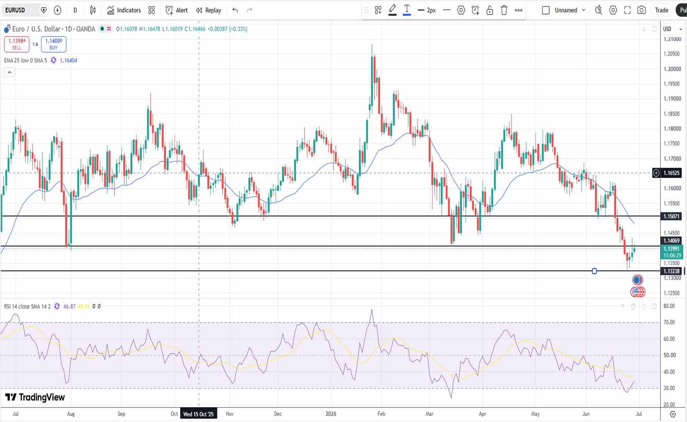This screenshot has width=687, height=422.
Task: Click the TradingView logo
Action: (x=35, y=397)
